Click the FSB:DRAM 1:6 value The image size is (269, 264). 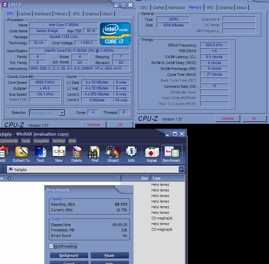pyautogui.click(x=214, y=51)
